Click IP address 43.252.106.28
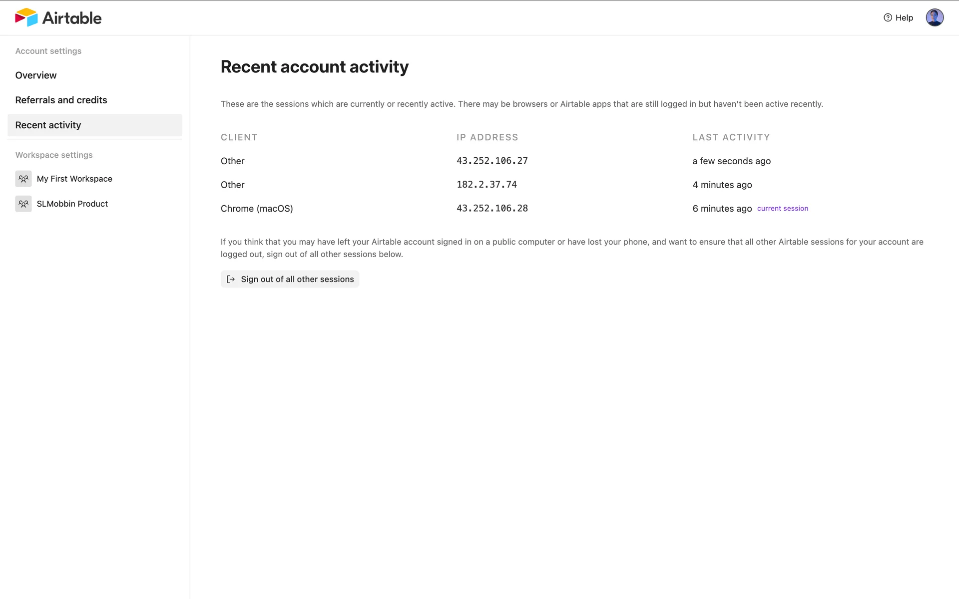This screenshot has height=599, width=959. point(492,208)
